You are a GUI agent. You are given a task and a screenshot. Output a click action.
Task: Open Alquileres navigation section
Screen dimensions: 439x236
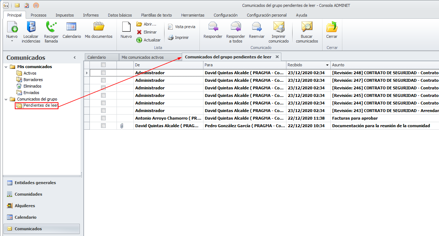coord(41,206)
